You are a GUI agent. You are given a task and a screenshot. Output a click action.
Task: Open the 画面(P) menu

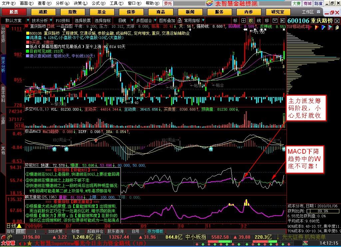[27, 3]
